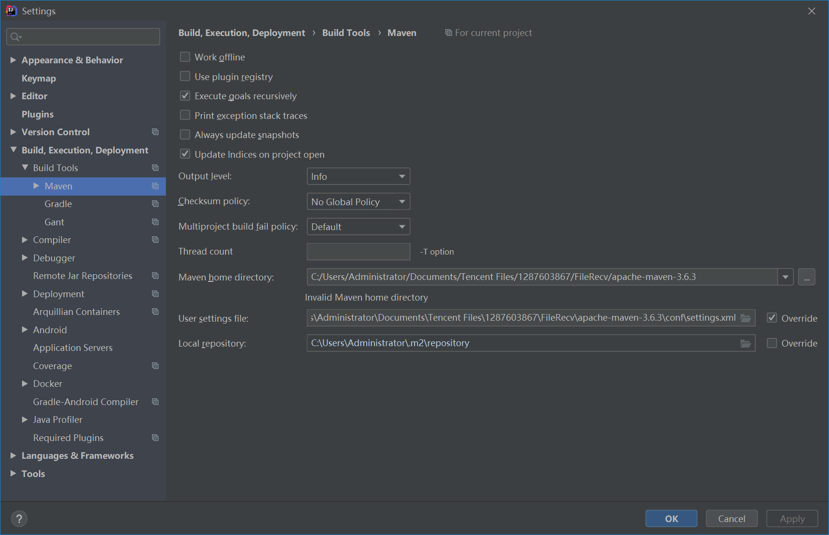Click into the settings search field
Image resolution: width=829 pixels, height=535 pixels.
click(83, 37)
